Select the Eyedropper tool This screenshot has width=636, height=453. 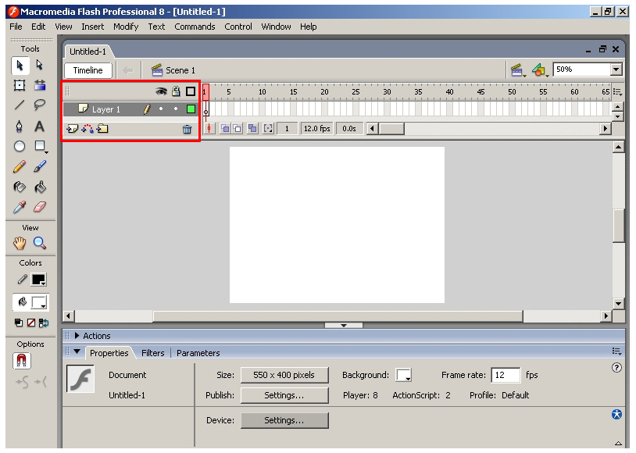point(20,207)
